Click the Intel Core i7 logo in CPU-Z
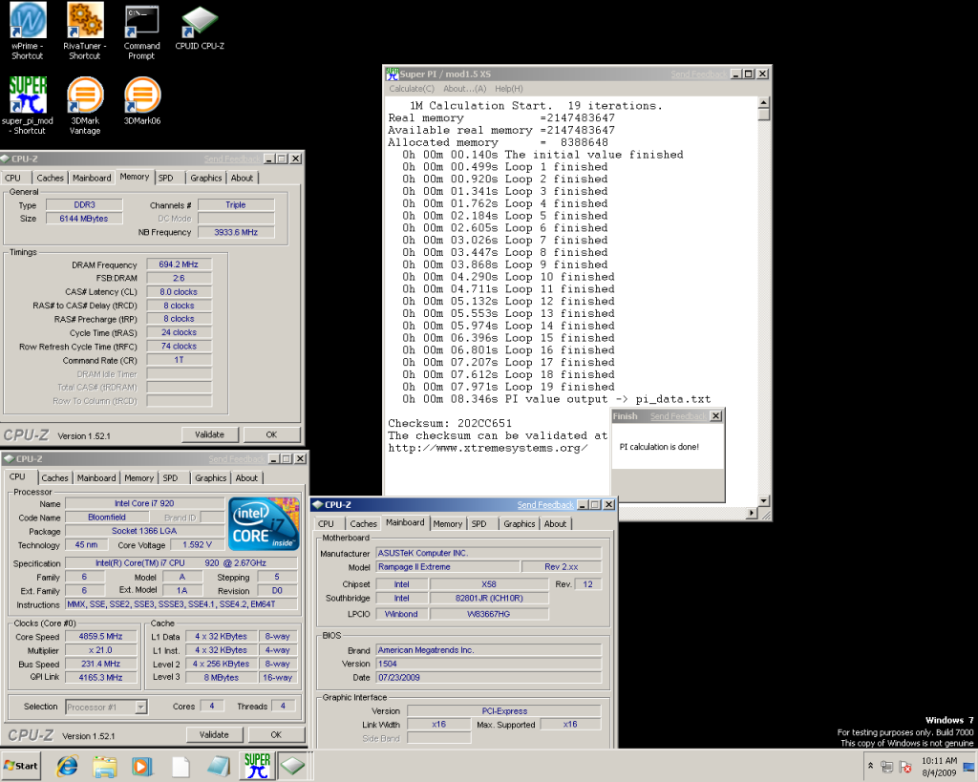Screen dimensions: 978x782 coord(264,524)
